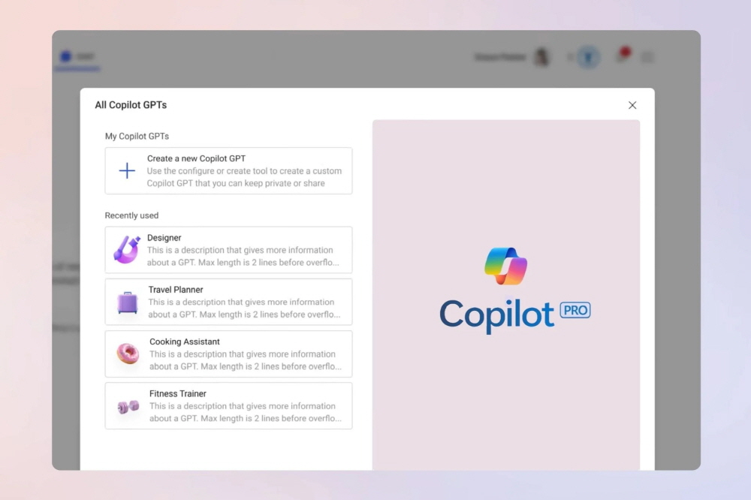Click the account name in header

[x=501, y=57]
